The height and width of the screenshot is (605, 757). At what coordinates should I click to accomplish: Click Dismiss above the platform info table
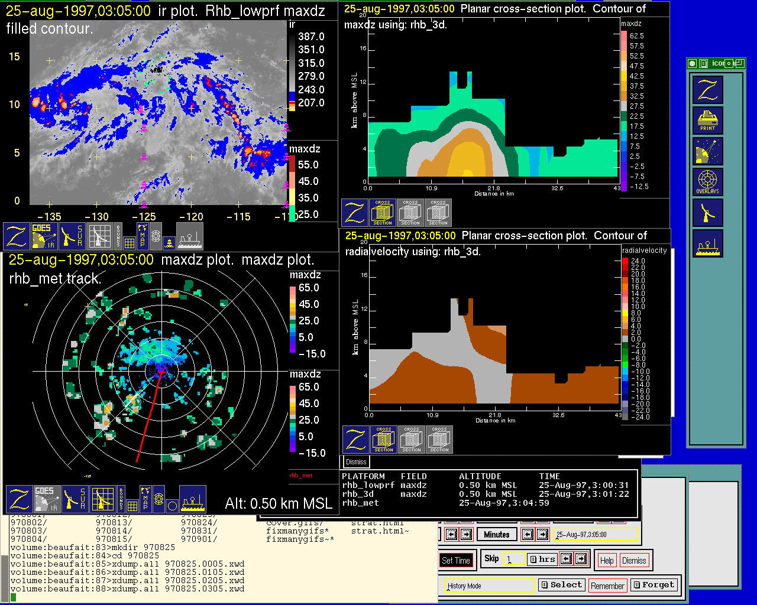356,462
